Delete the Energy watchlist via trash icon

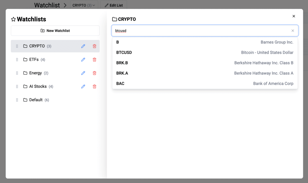tap(94, 73)
